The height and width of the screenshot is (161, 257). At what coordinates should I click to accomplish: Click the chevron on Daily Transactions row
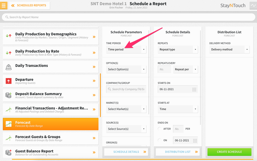point(94,67)
